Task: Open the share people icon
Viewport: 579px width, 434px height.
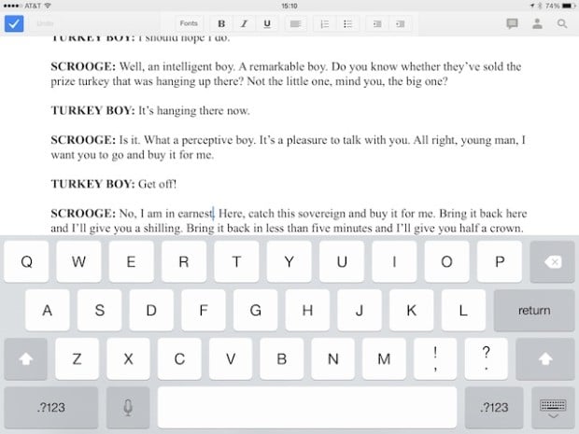Action: pyautogui.click(x=537, y=23)
